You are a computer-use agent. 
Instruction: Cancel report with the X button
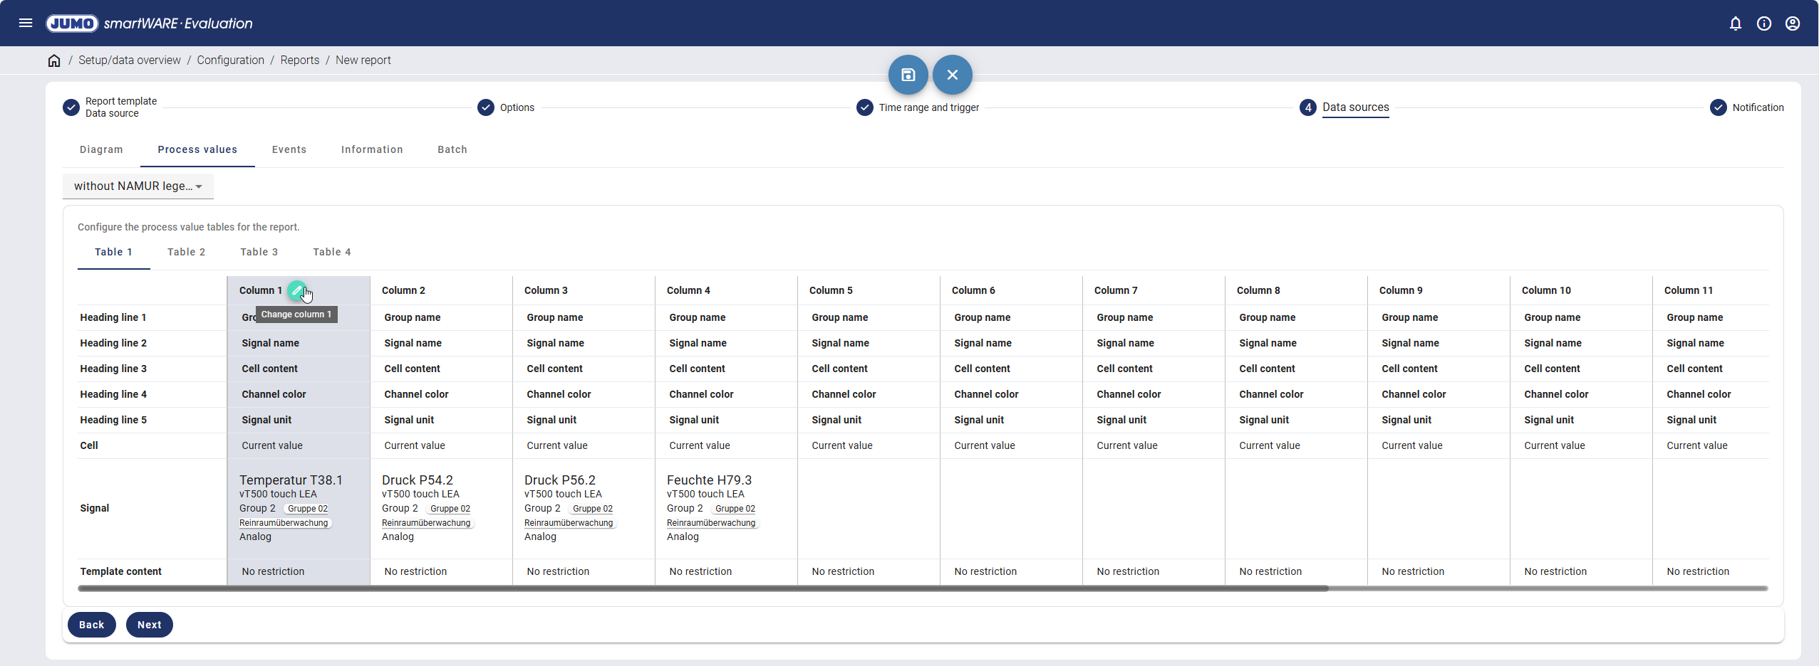[952, 75]
